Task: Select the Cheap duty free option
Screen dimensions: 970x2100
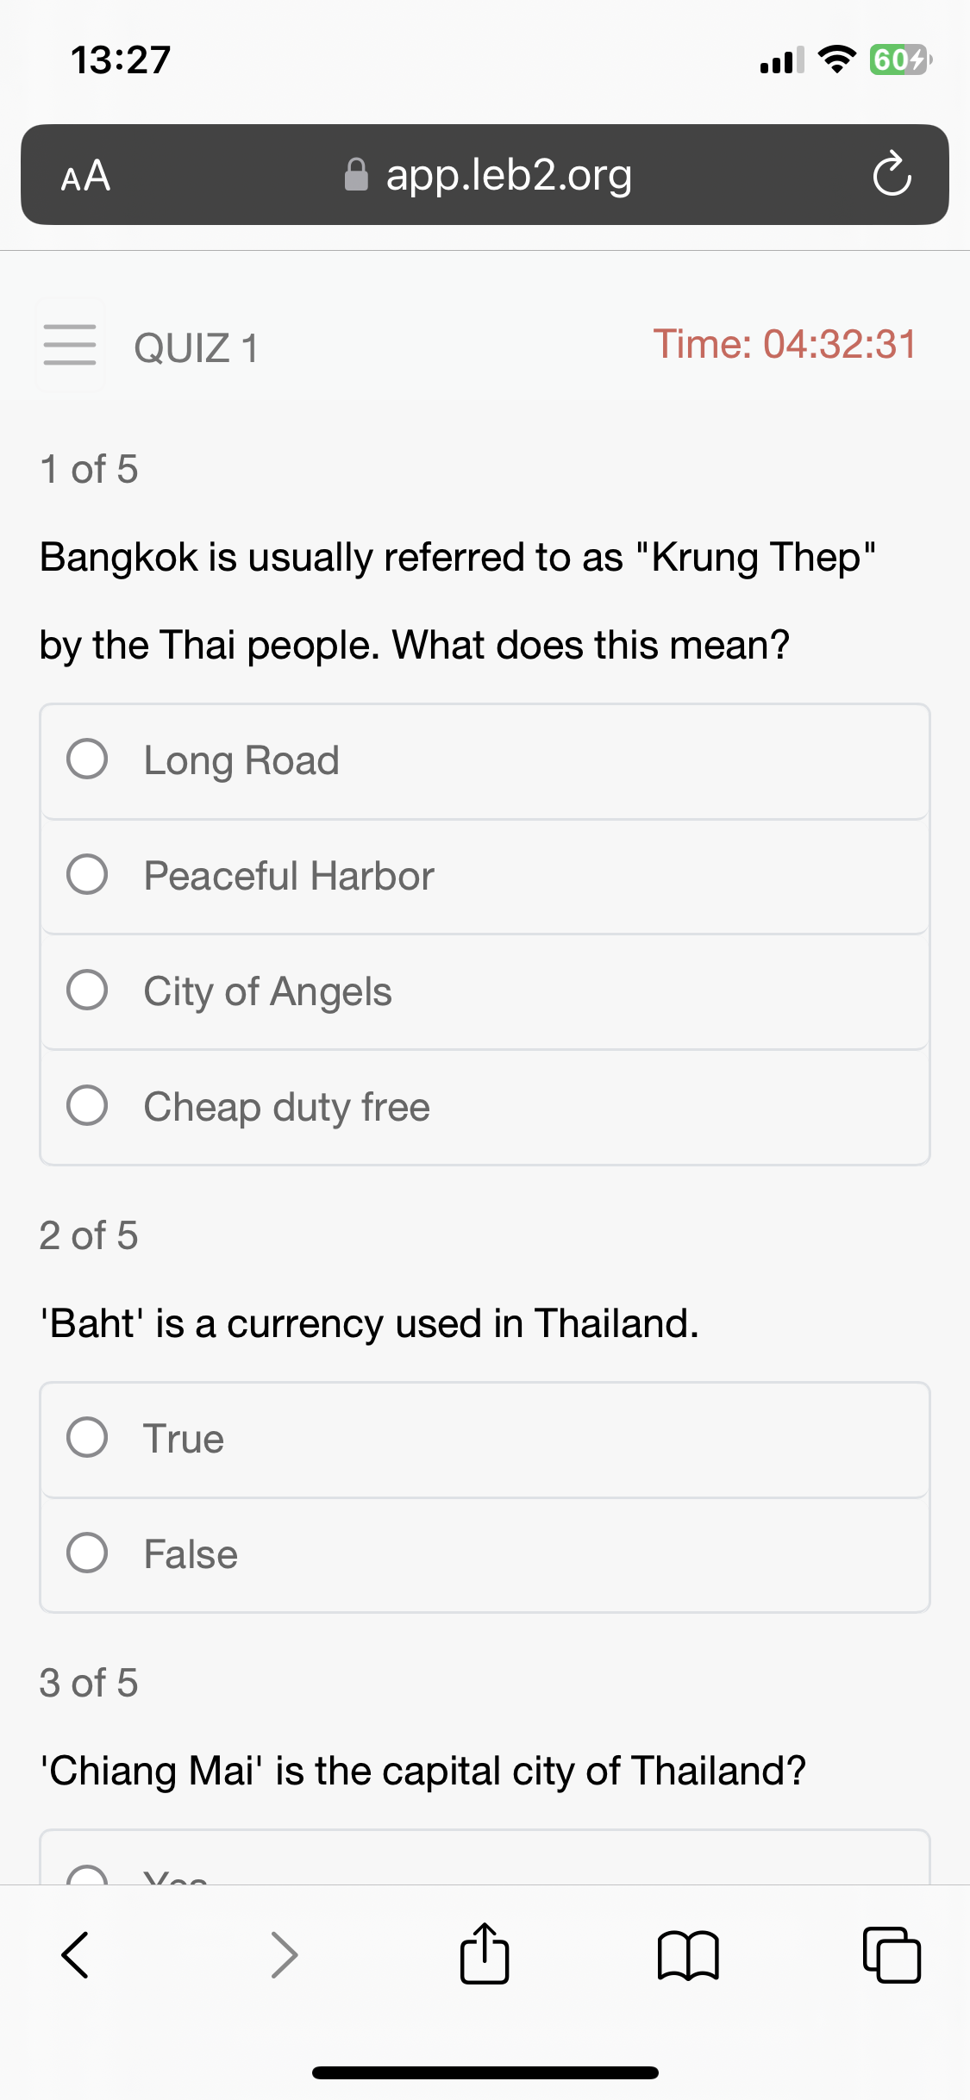Action: coord(485,1108)
